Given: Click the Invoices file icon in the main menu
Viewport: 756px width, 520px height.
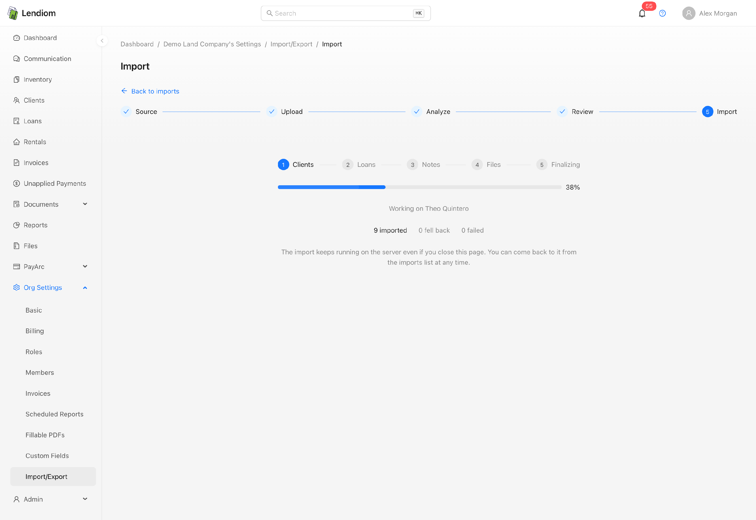Looking at the screenshot, I should 17,163.
